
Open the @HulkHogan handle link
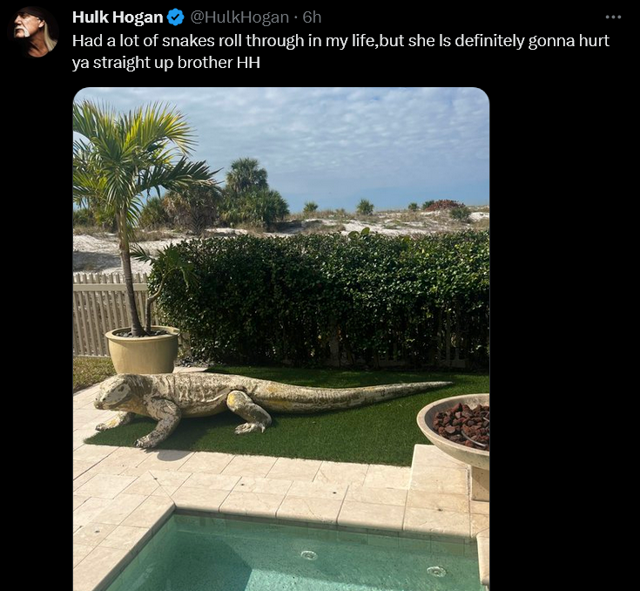click(240, 17)
